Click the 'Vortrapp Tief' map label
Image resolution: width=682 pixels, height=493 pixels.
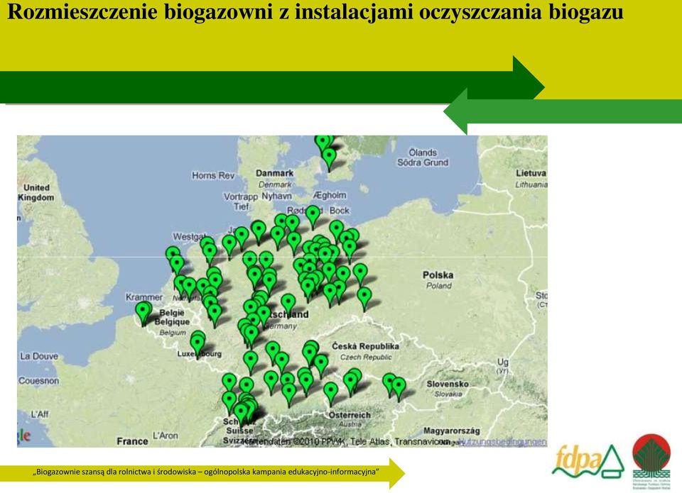click(241, 201)
